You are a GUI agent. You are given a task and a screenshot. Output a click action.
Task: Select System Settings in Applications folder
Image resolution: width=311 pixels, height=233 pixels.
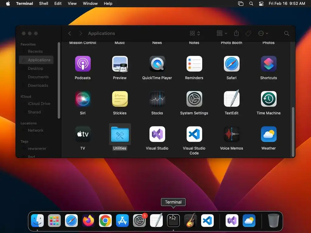click(x=194, y=99)
